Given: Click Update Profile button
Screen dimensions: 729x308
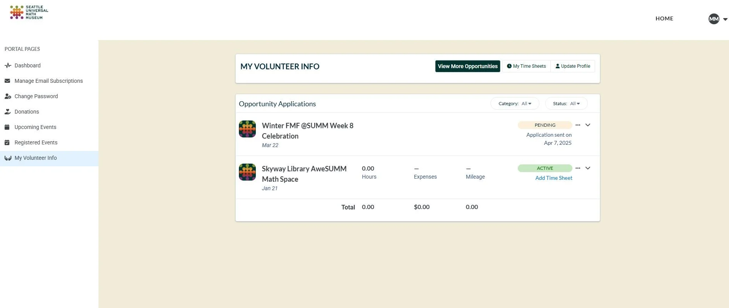Looking at the screenshot, I should point(572,66).
